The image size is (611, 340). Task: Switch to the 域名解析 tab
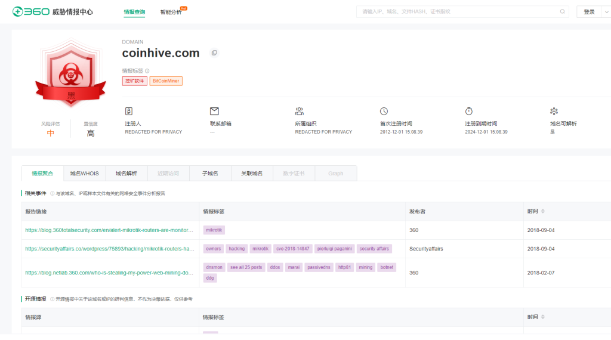(126, 174)
